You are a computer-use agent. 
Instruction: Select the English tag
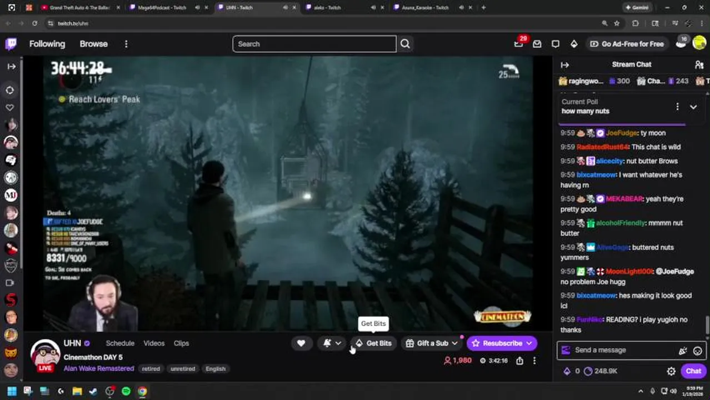click(216, 369)
